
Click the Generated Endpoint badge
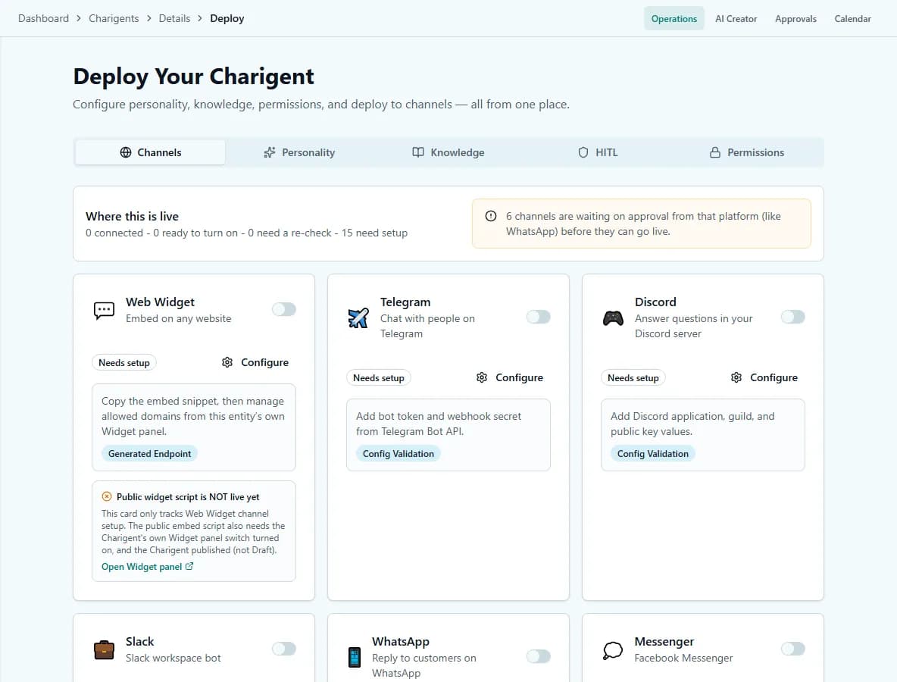pos(149,454)
